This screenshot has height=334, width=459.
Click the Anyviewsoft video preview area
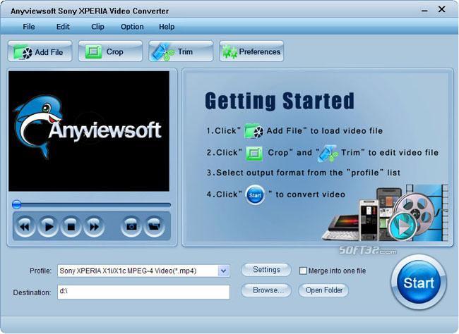coord(89,131)
